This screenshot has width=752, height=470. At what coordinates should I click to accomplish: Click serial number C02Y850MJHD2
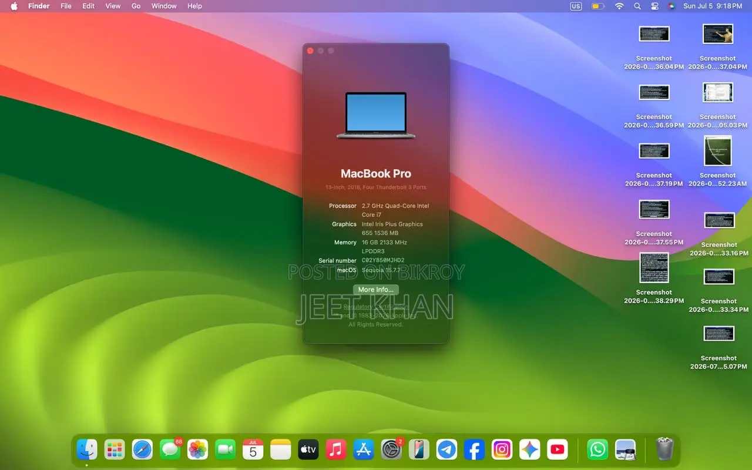383,260
